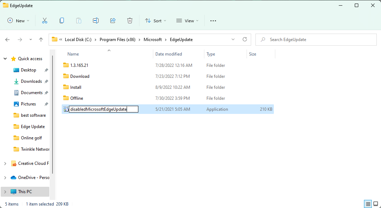
Task: Click inside the Search EdgeUpdate box
Action: [316, 39]
